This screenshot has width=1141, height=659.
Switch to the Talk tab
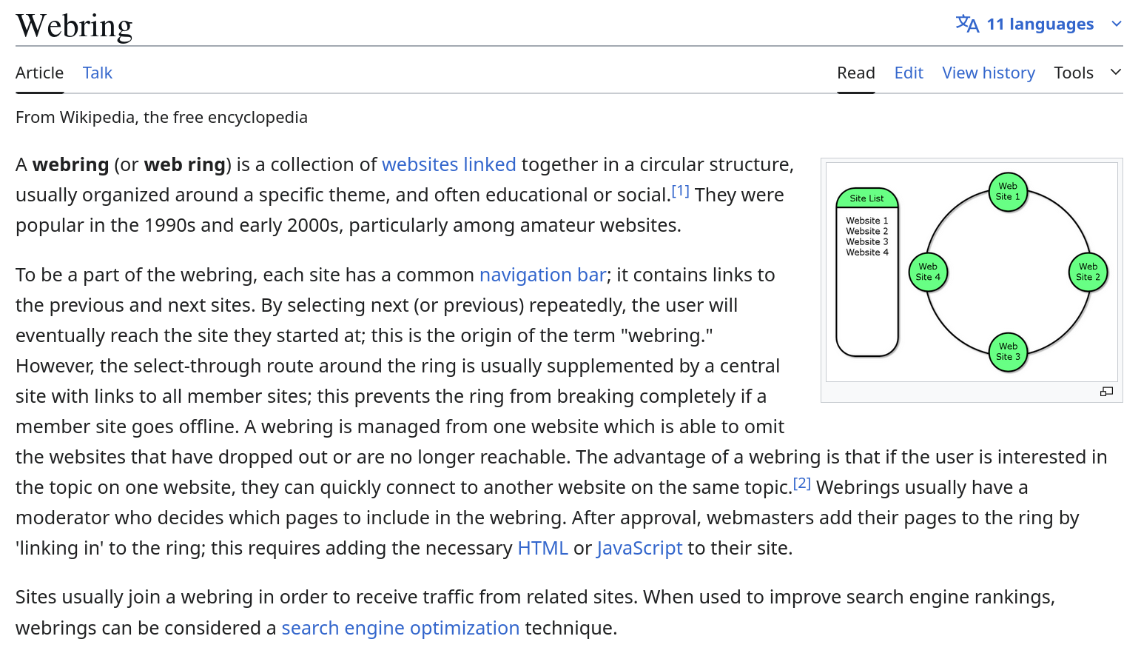[x=98, y=73]
